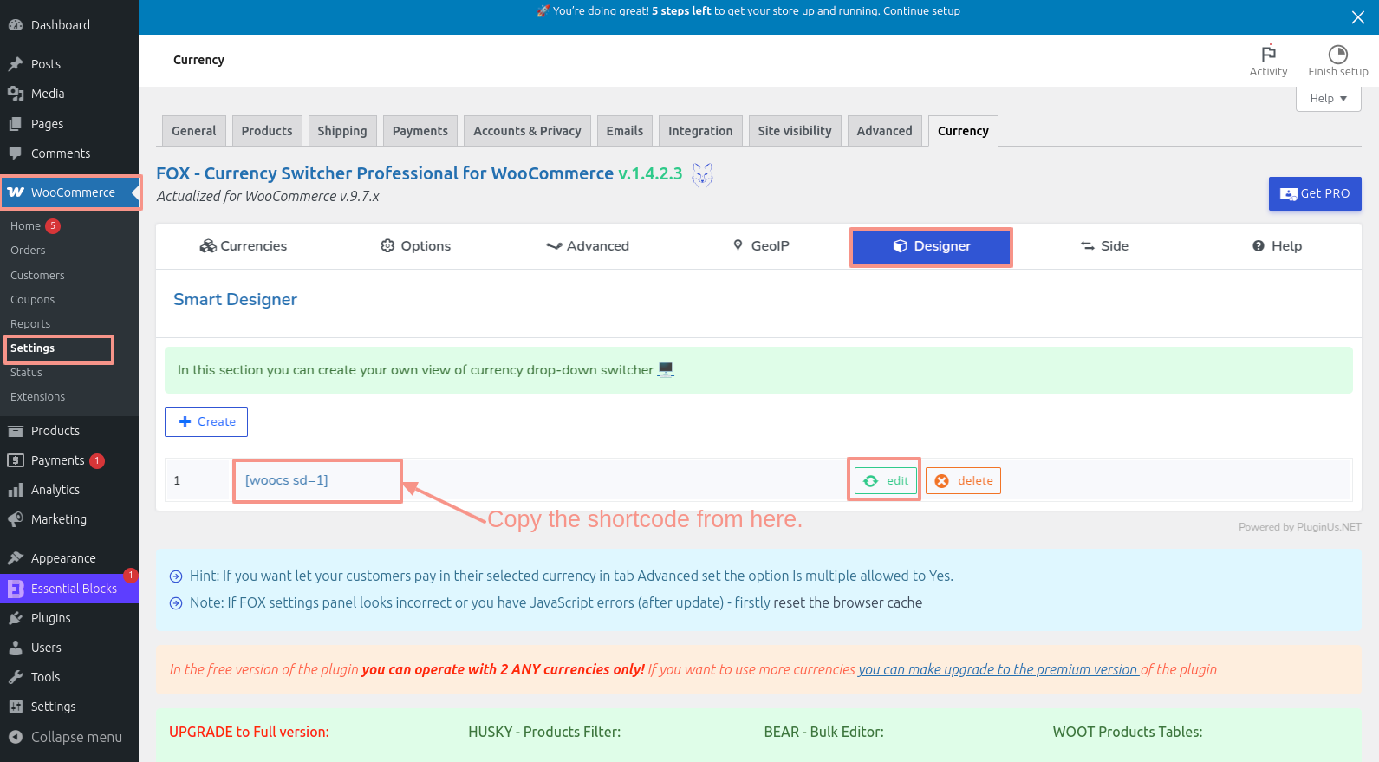Open the Dashboard menu icon

point(16,25)
